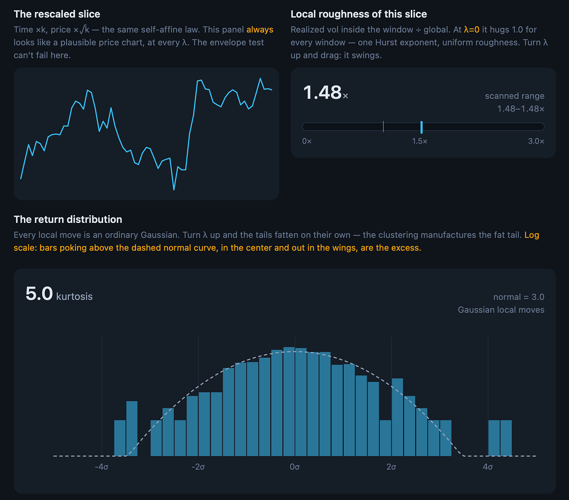Viewport: 569px width, 500px height.
Task: Click the -4σ axis label
Action: click(102, 467)
